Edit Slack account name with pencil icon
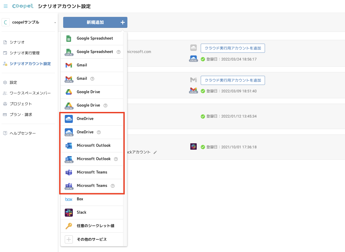Screen dimensions: 345x252 click(155, 152)
